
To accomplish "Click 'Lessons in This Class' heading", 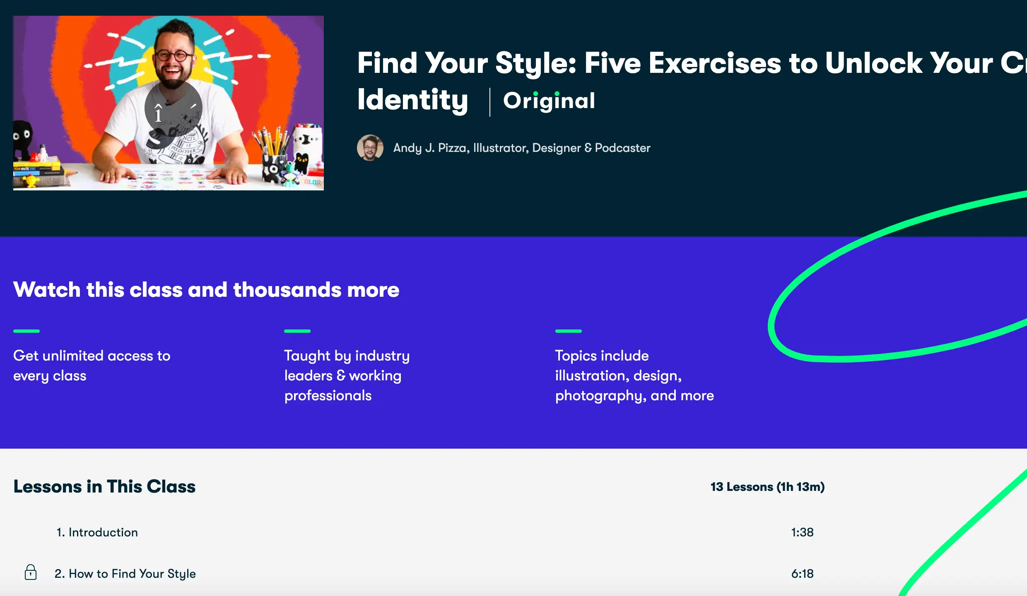I will point(104,487).
